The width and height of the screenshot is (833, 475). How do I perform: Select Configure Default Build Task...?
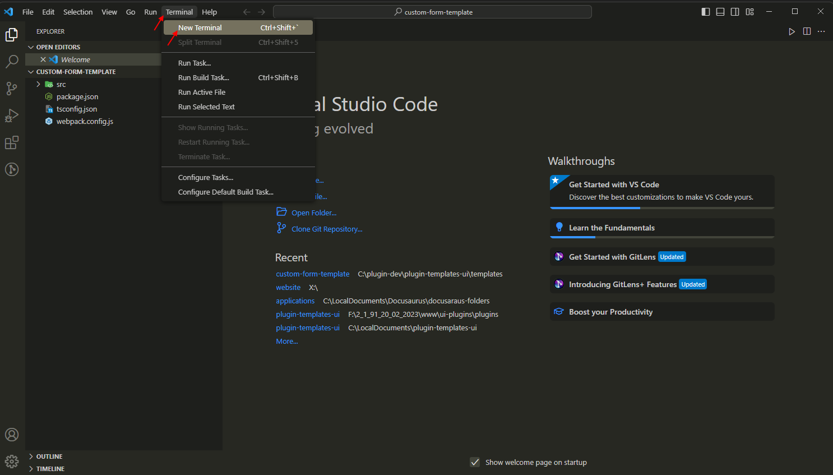tap(238, 192)
